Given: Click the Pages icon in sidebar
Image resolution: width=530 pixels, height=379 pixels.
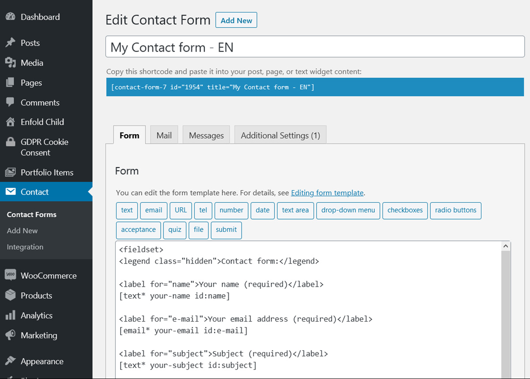Looking at the screenshot, I should click(x=10, y=83).
